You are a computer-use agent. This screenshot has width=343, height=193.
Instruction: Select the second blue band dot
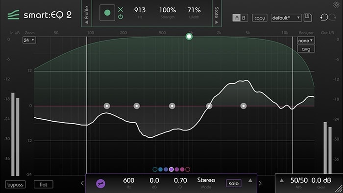point(160,169)
